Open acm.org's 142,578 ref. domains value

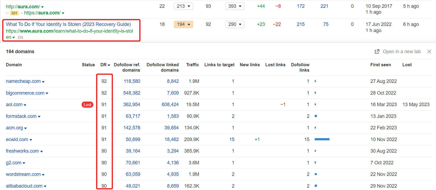click(132, 128)
